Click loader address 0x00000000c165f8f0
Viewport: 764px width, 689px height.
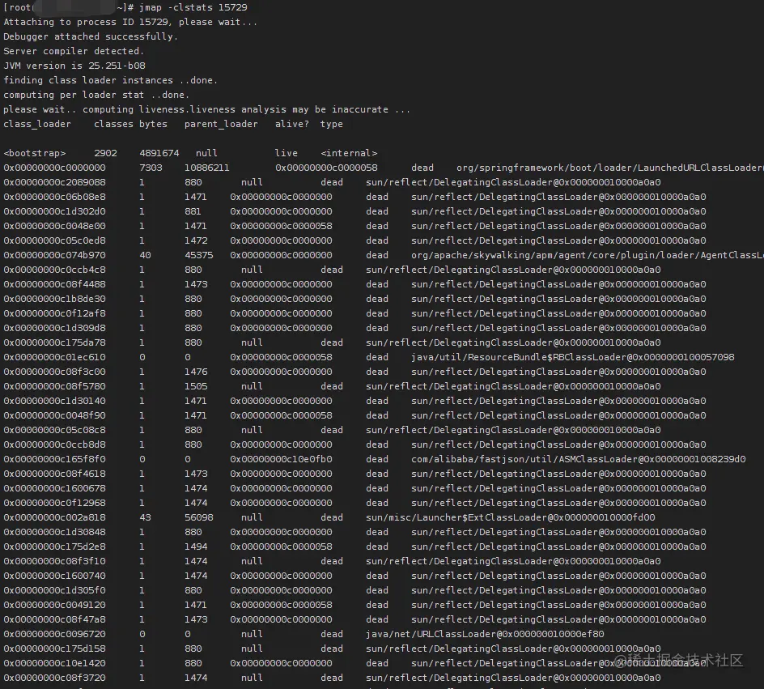[54, 460]
